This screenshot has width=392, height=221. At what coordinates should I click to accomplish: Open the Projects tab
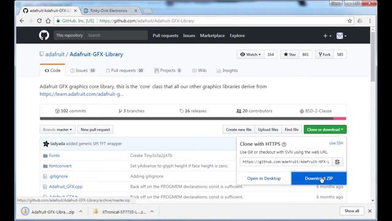[x=168, y=71]
